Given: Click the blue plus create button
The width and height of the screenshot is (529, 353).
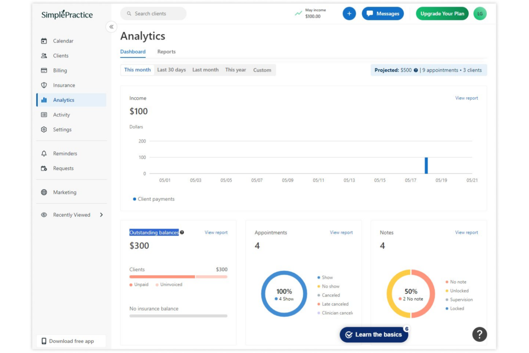Looking at the screenshot, I should (x=349, y=14).
